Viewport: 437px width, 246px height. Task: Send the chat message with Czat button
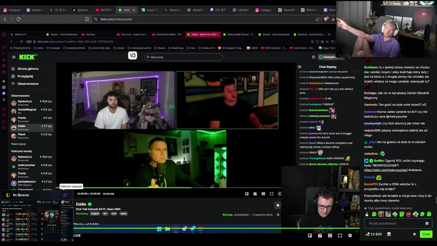426,234
